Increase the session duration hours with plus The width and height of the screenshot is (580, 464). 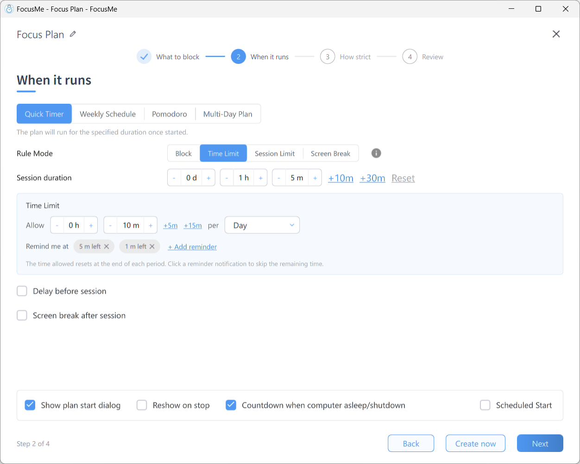click(261, 178)
